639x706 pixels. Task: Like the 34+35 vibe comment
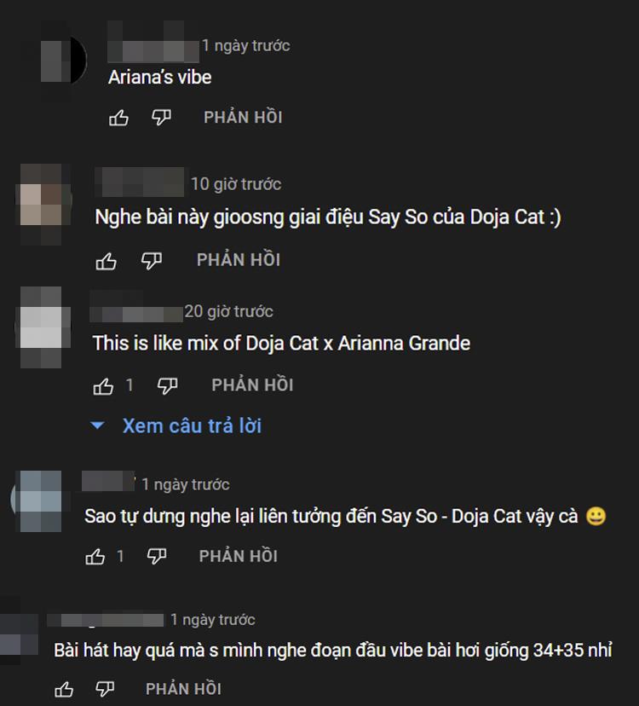click(x=63, y=689)
